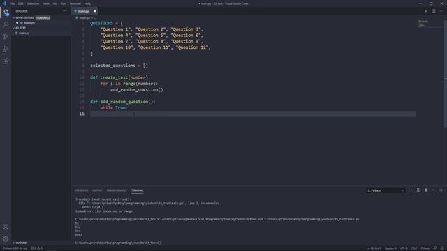Viewport: 447px width, 251px height.
Task: Click the 'selected_questions' variable text
Action: coord(113,66)
